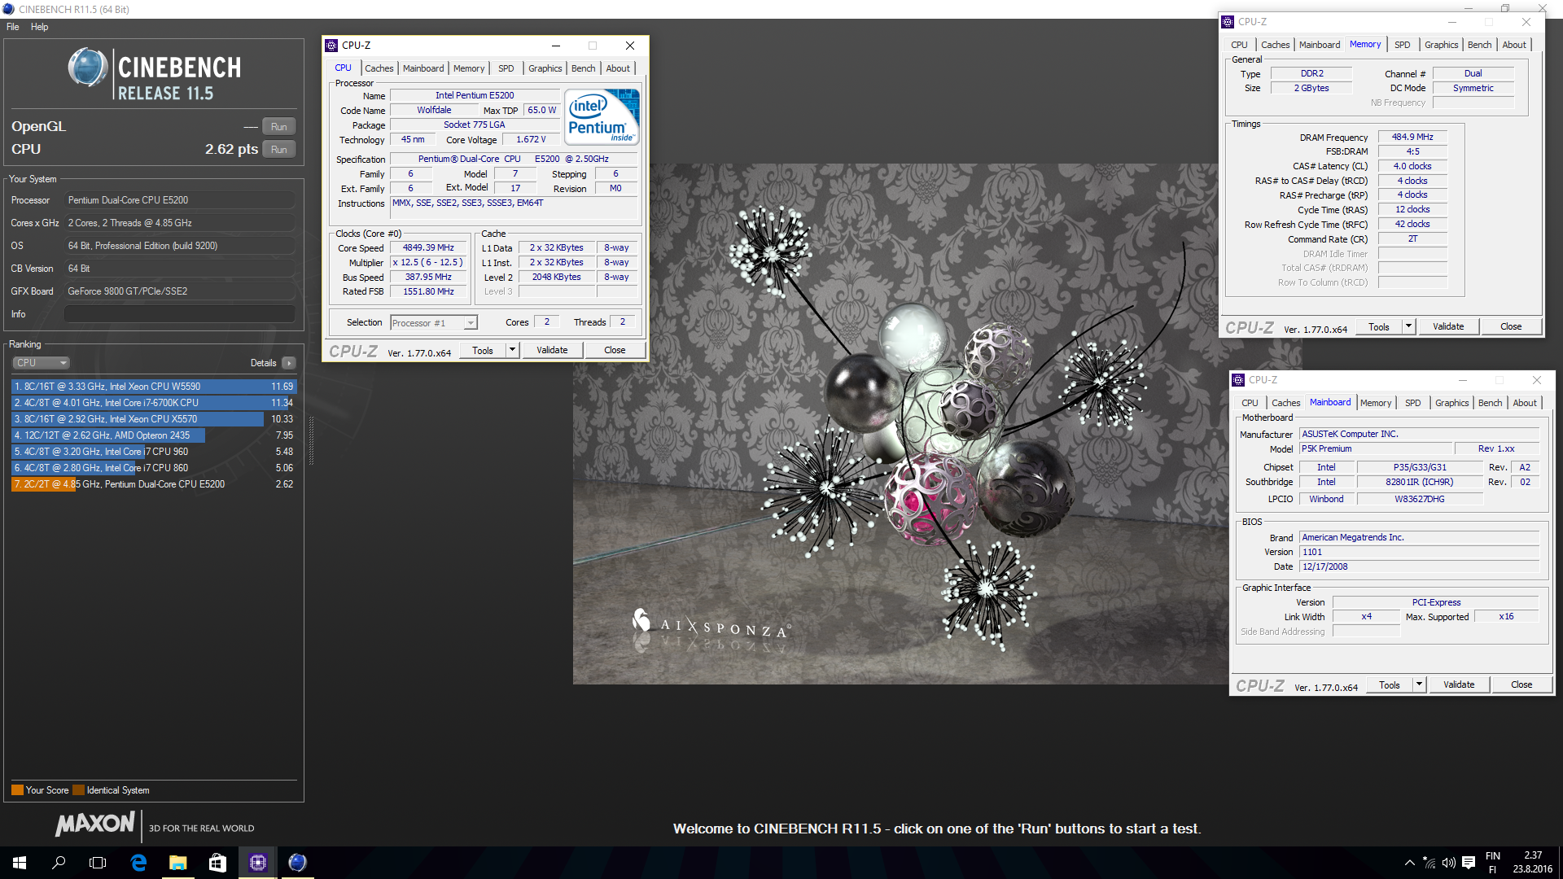
Task: Open CPU tab in Memory CPU-Z window
Action: click(x=1239, y=45)
